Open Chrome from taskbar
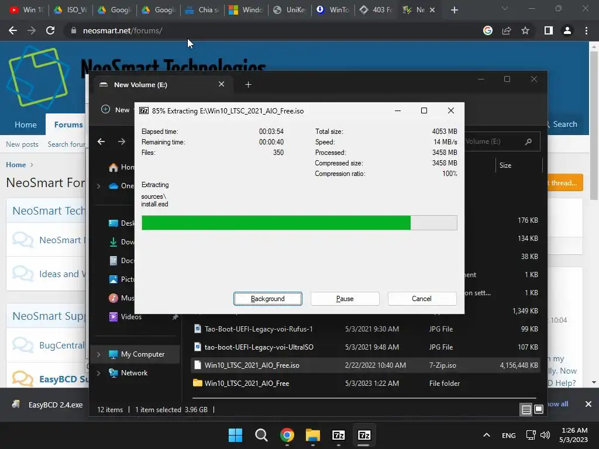 pos(287,435)
